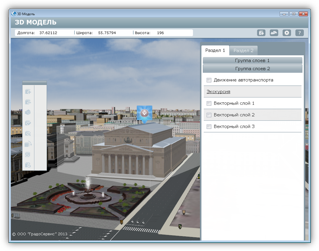Image resolution: width=319 pixels, height=251 pixels.
Task: Open help with the question mark icon
Action: [x=299, y=33]
